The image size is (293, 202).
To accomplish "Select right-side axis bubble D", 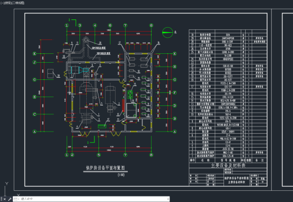I will point(175,105).
